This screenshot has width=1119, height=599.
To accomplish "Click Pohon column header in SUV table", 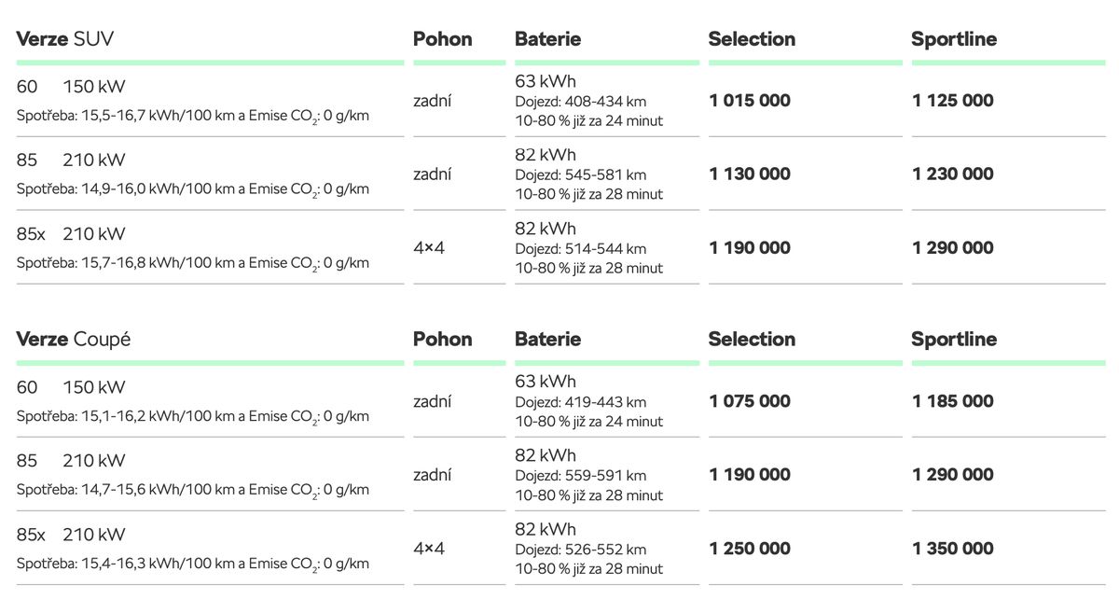I will coord(443,39).
